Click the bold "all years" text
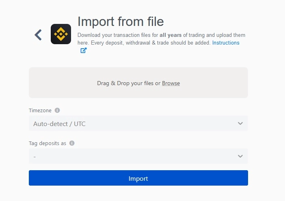 tap(171, 35)
